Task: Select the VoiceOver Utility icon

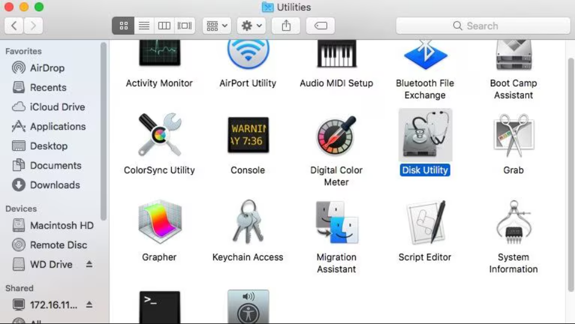Action: point(248,307)
